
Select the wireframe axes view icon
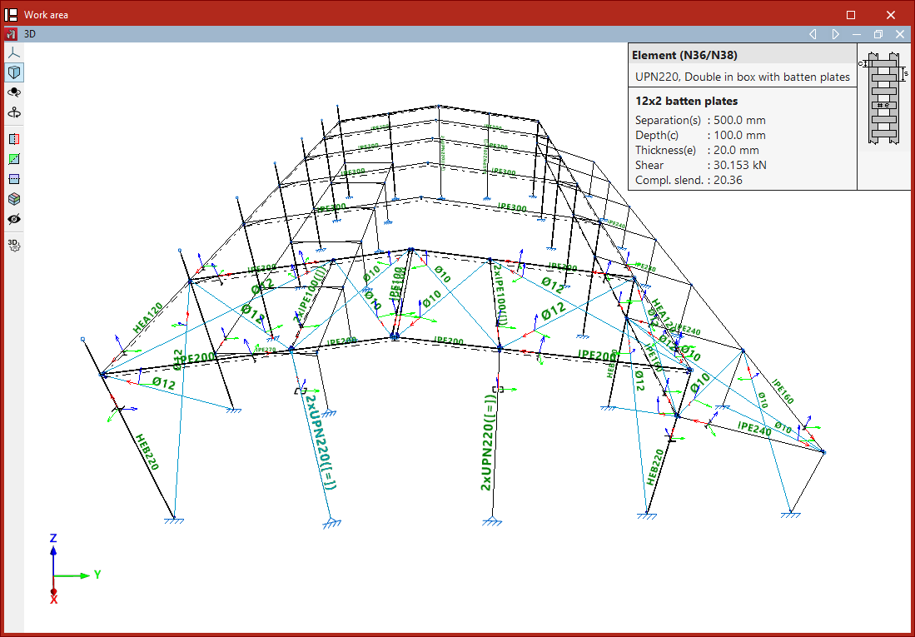point(14,52)
